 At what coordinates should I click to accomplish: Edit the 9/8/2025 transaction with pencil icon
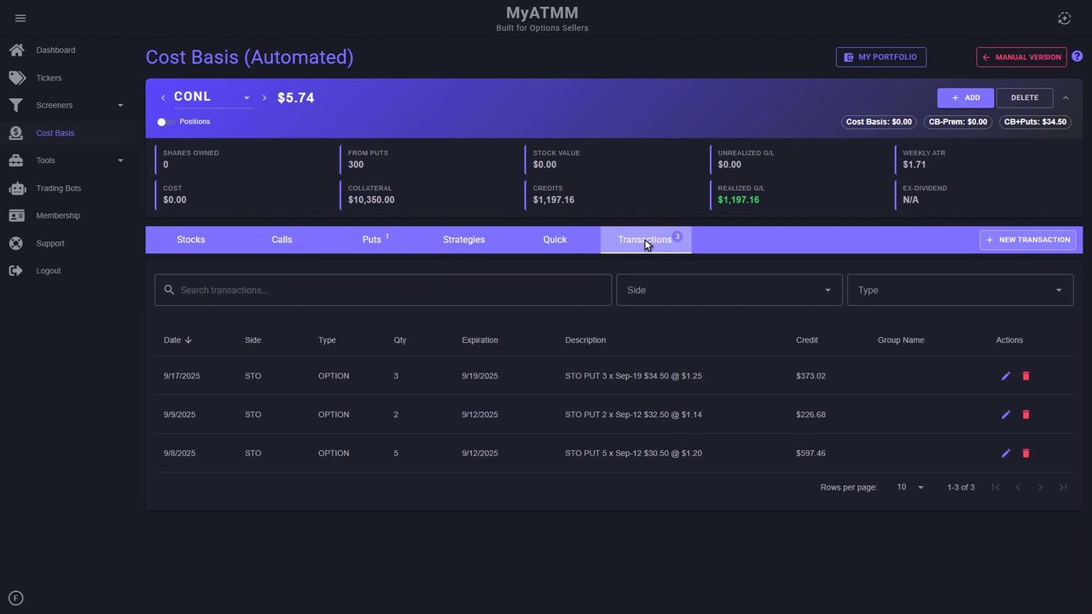(1006, 453)
